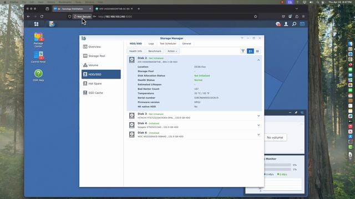The image size is (355, 199).
Task: Open macOS Spotlight search in menu bar
Action: click(x=318, y=2)
